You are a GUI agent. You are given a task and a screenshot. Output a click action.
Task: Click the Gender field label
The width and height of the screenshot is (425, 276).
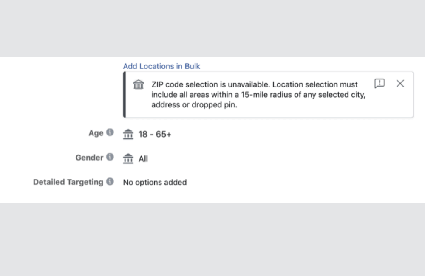tap(90, 158)
